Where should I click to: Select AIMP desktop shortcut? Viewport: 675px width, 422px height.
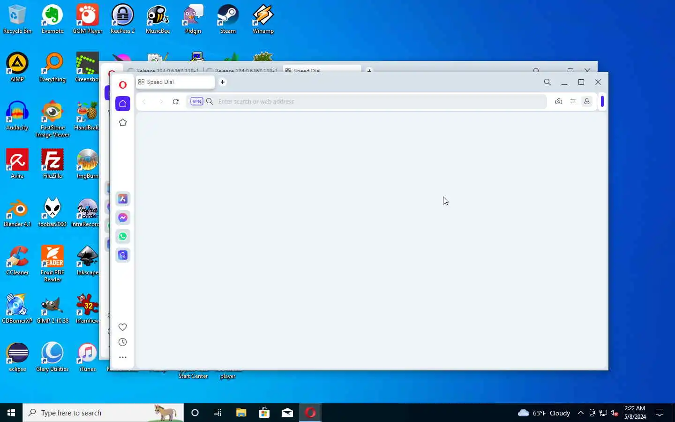[17, 68]
